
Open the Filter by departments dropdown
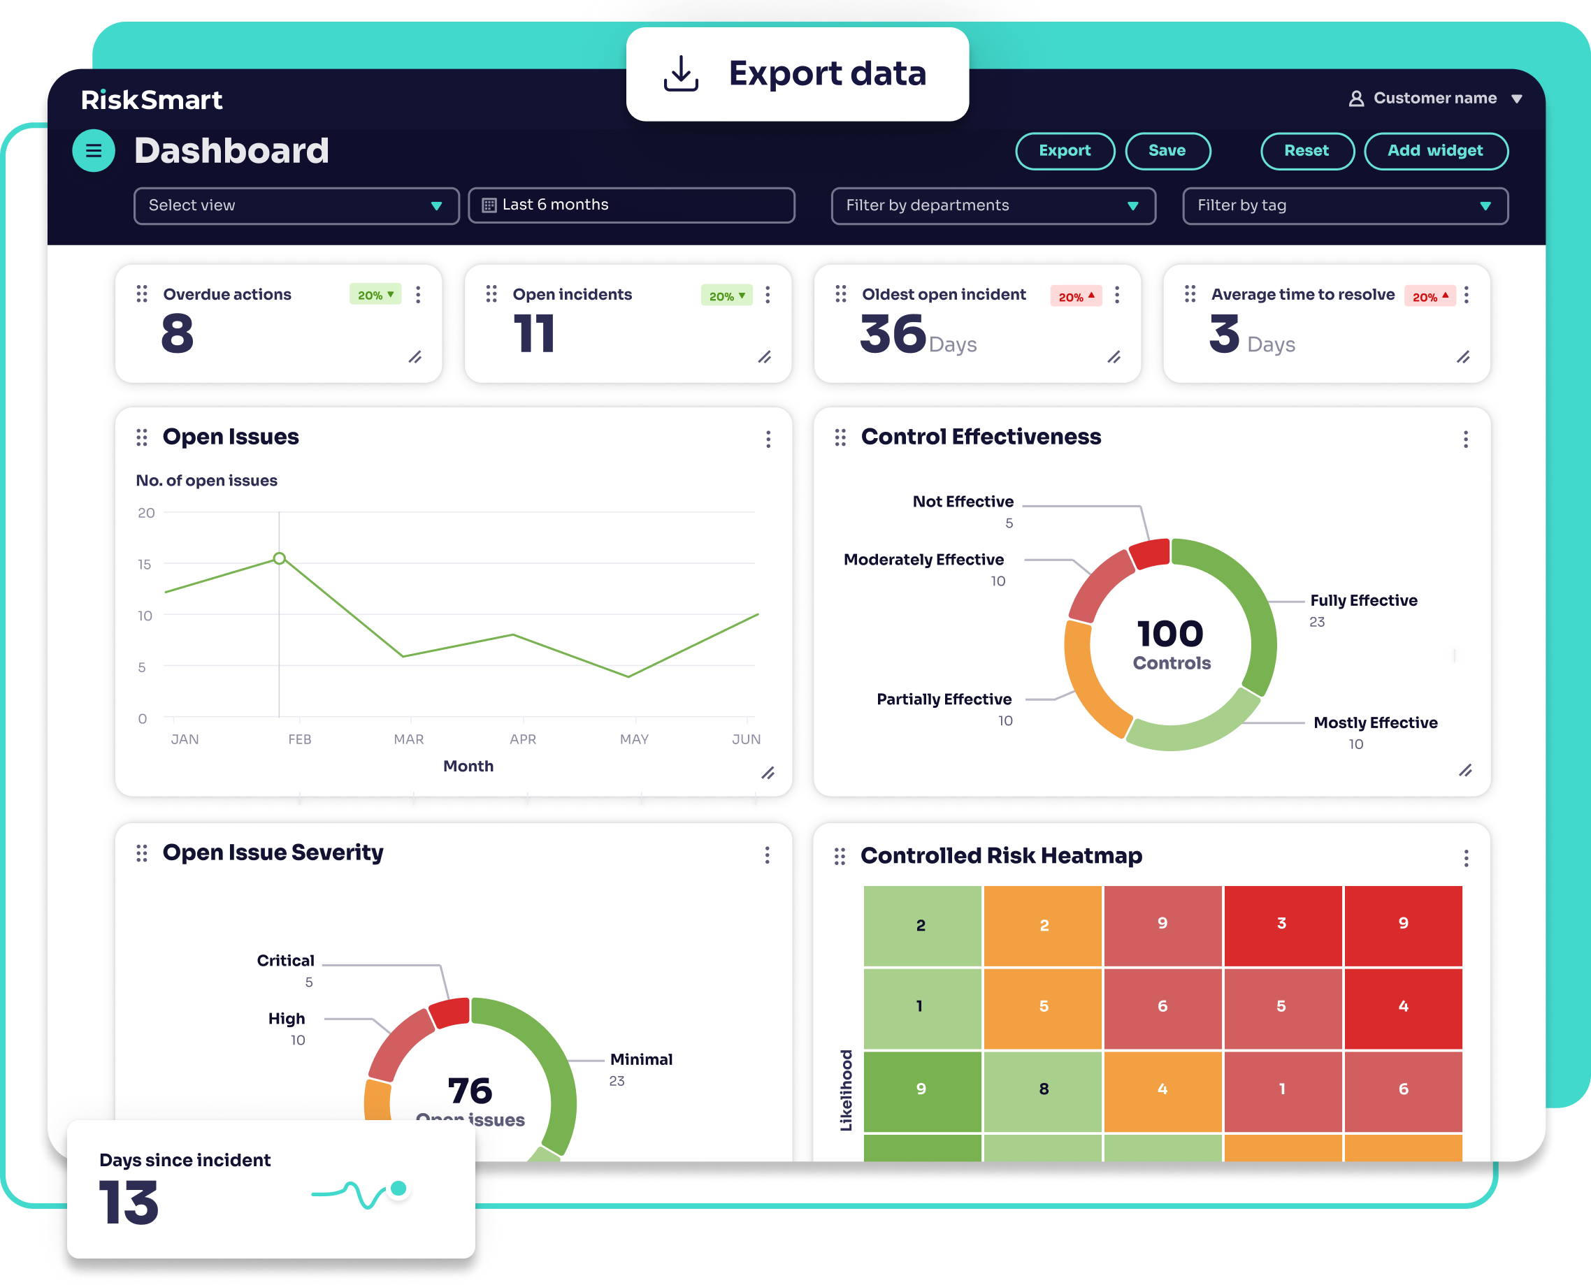[x=992, y=205]
